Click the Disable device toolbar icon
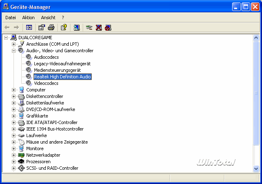Image resolution: width=262 pixels, height=184 pixels. (x=108, y=27)
